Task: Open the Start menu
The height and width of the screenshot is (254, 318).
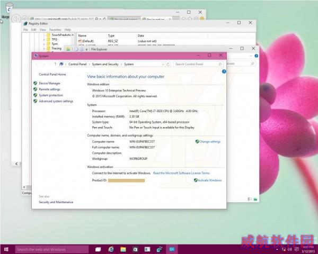Action: pyautogui.click(x=6, y=249)
